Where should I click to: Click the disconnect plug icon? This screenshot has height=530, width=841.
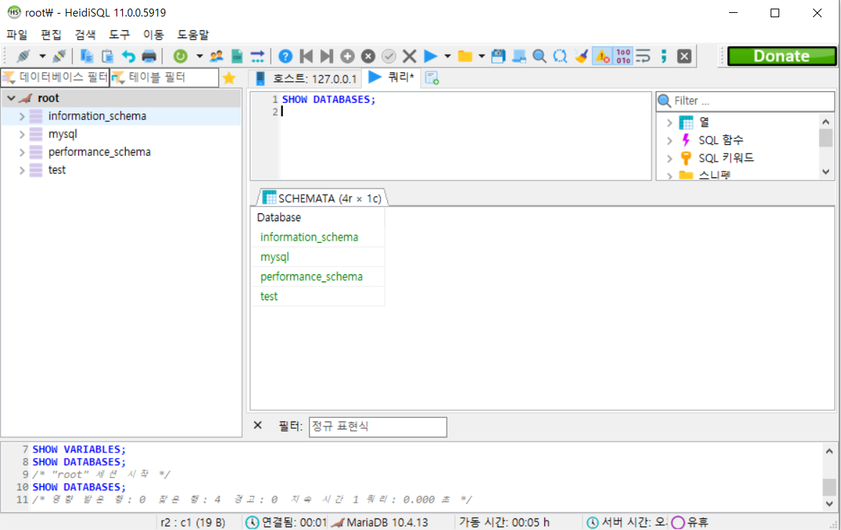click(59, 56)
